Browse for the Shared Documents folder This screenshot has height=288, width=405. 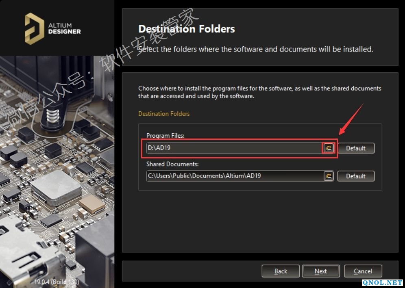click(x=329, y=176)
